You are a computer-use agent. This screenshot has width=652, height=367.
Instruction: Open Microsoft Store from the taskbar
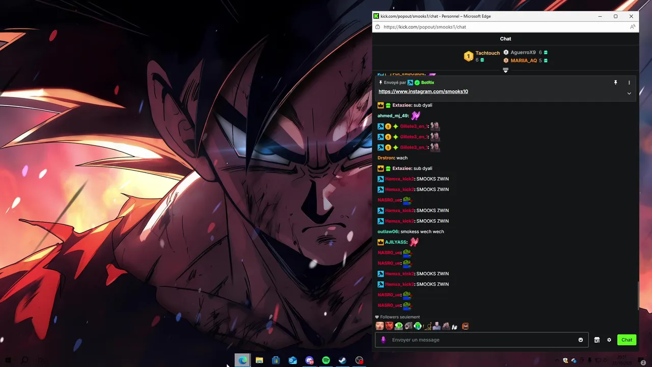276,360
